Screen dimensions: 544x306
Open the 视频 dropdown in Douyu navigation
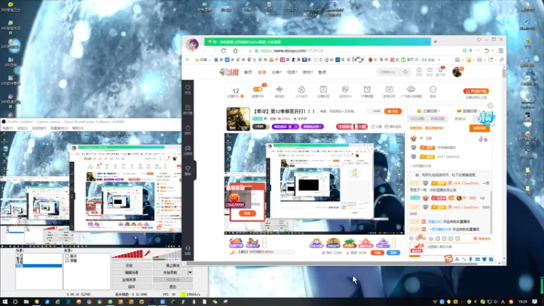[292, 72]
